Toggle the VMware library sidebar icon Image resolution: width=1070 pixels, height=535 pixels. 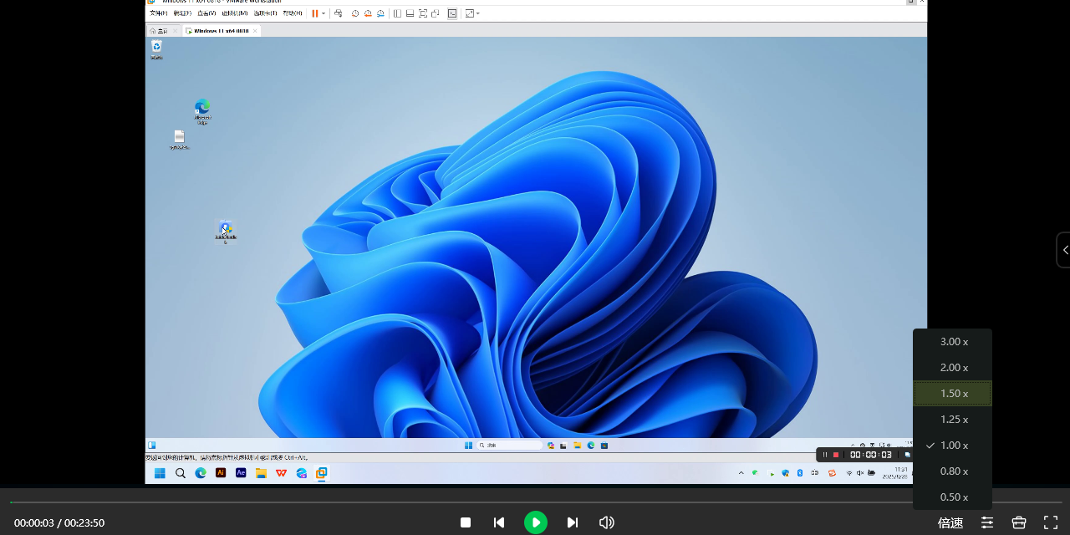[x=397, y=13]
